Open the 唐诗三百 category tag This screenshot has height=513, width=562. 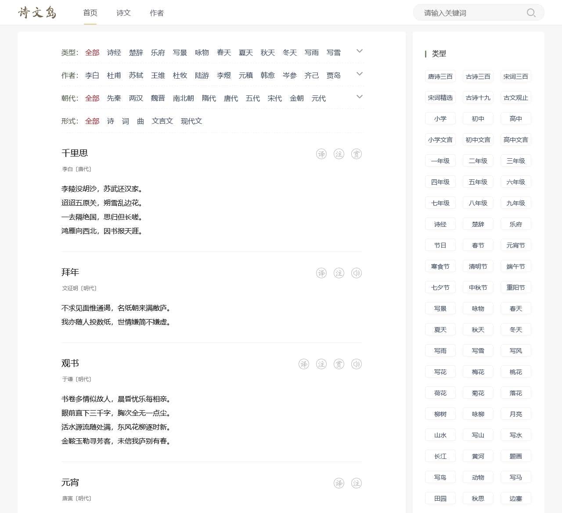pyautogui.click(x=440, y=76)
